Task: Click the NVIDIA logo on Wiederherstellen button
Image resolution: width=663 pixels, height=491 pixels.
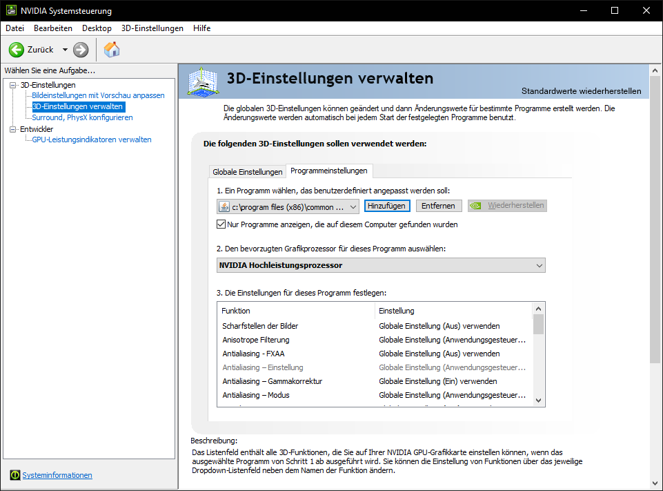Action: click(475, 205)
